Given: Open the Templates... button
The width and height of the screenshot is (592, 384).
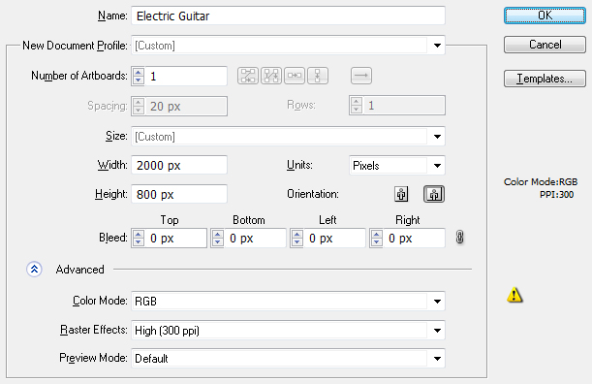Looking at the screenshot, I should click(x=545, y=79).
